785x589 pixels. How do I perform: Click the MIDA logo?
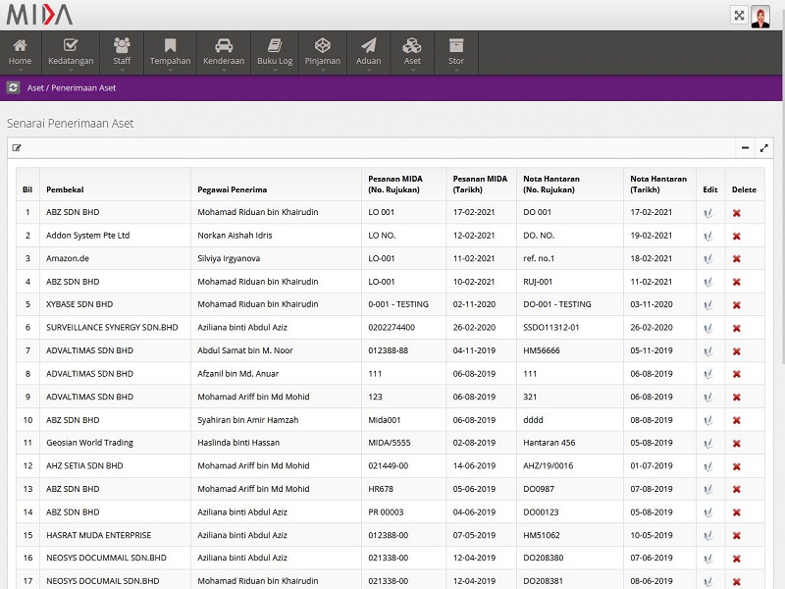pyautogui.click(x=39, y=15)
